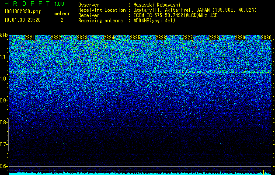This screenshot has height=175, width=275.
Task: Click the 1.0 frequency axis label
Action: (3, 79)
